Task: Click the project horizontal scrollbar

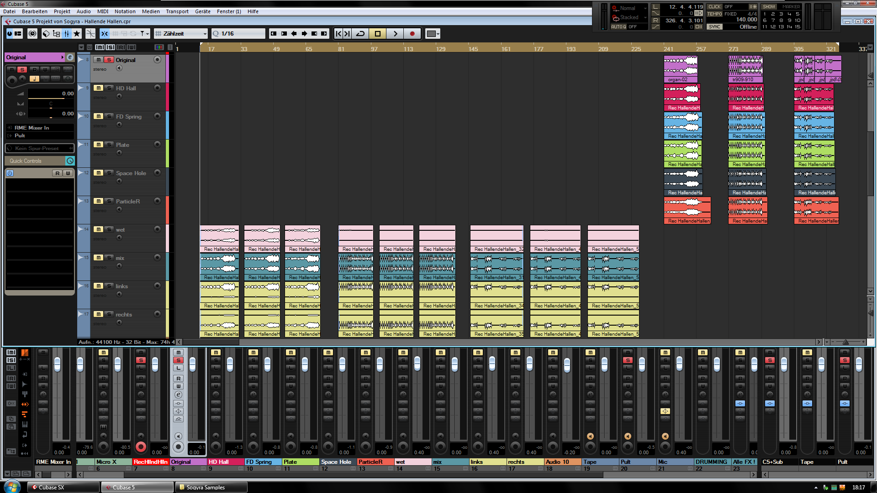Action: [x=499, y=342]
